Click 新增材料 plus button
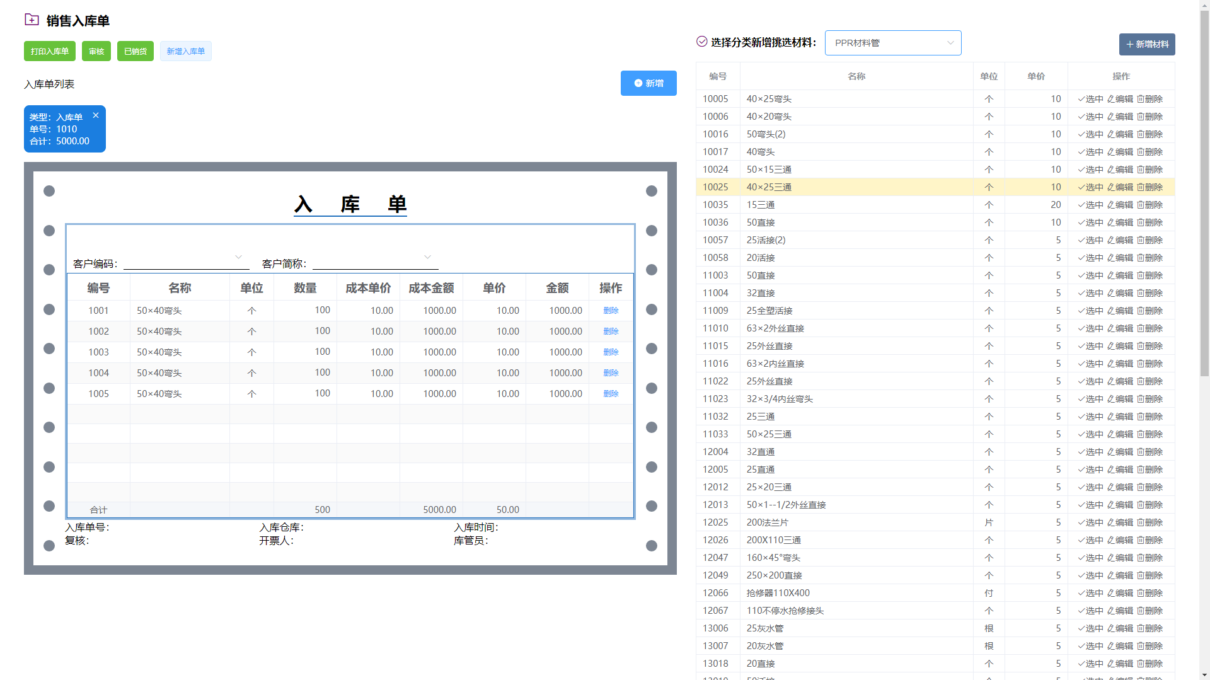Screen dimensions: 1210x680 tap(1146, 44)
